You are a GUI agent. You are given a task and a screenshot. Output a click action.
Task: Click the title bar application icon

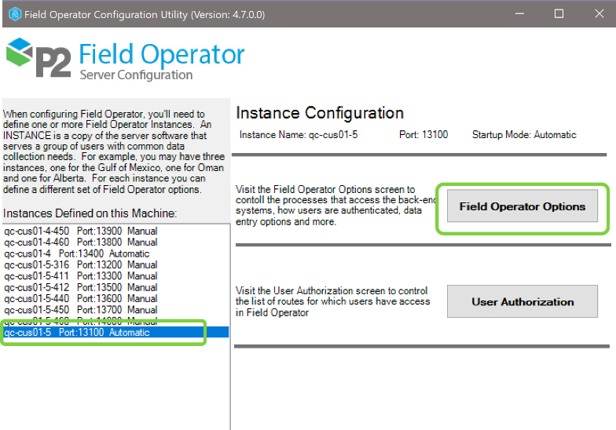pyautogui.click(x=13, y=13)
